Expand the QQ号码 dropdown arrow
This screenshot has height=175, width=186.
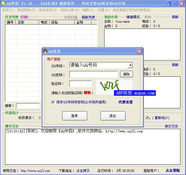(130, 65)
